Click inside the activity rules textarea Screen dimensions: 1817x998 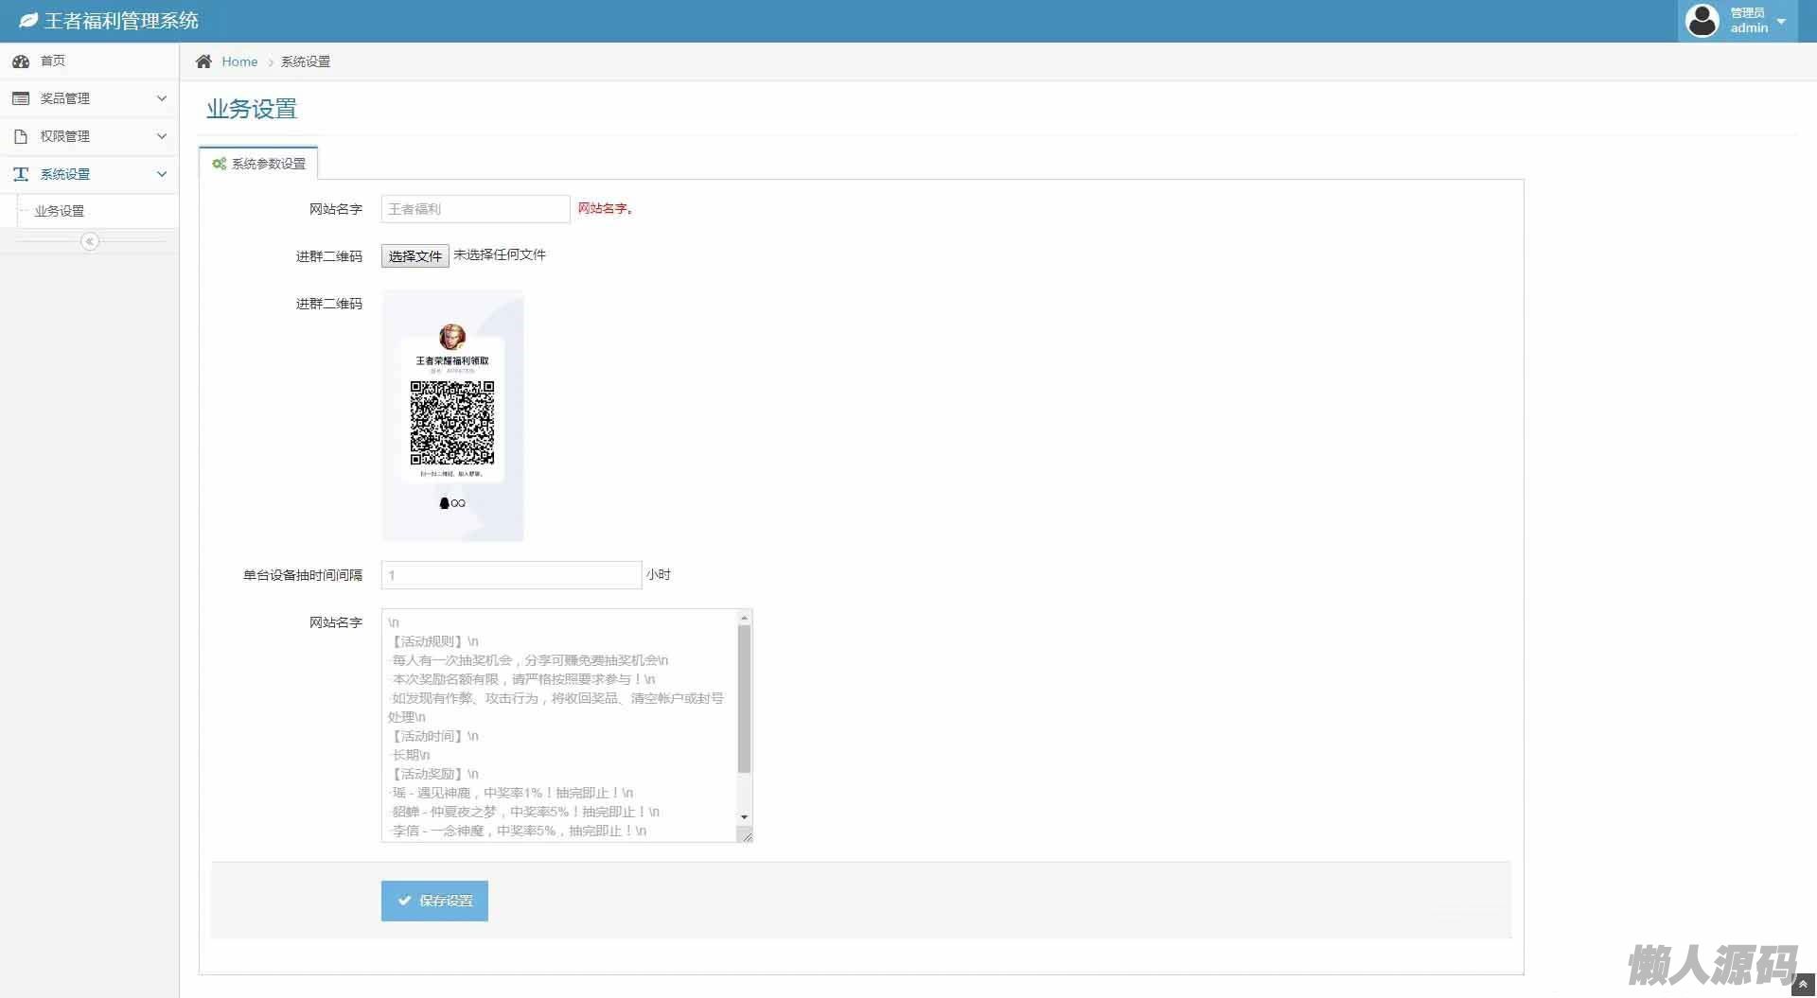(x=559, y=726)
